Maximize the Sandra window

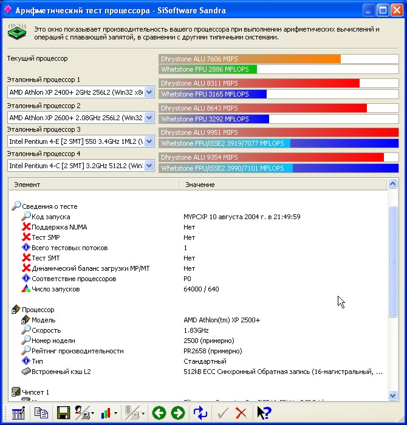[x=383, y=10]
